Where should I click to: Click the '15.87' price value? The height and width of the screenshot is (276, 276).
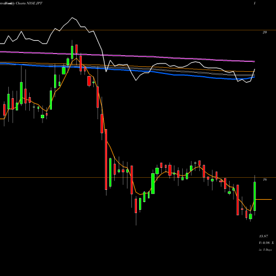[263, 236]
